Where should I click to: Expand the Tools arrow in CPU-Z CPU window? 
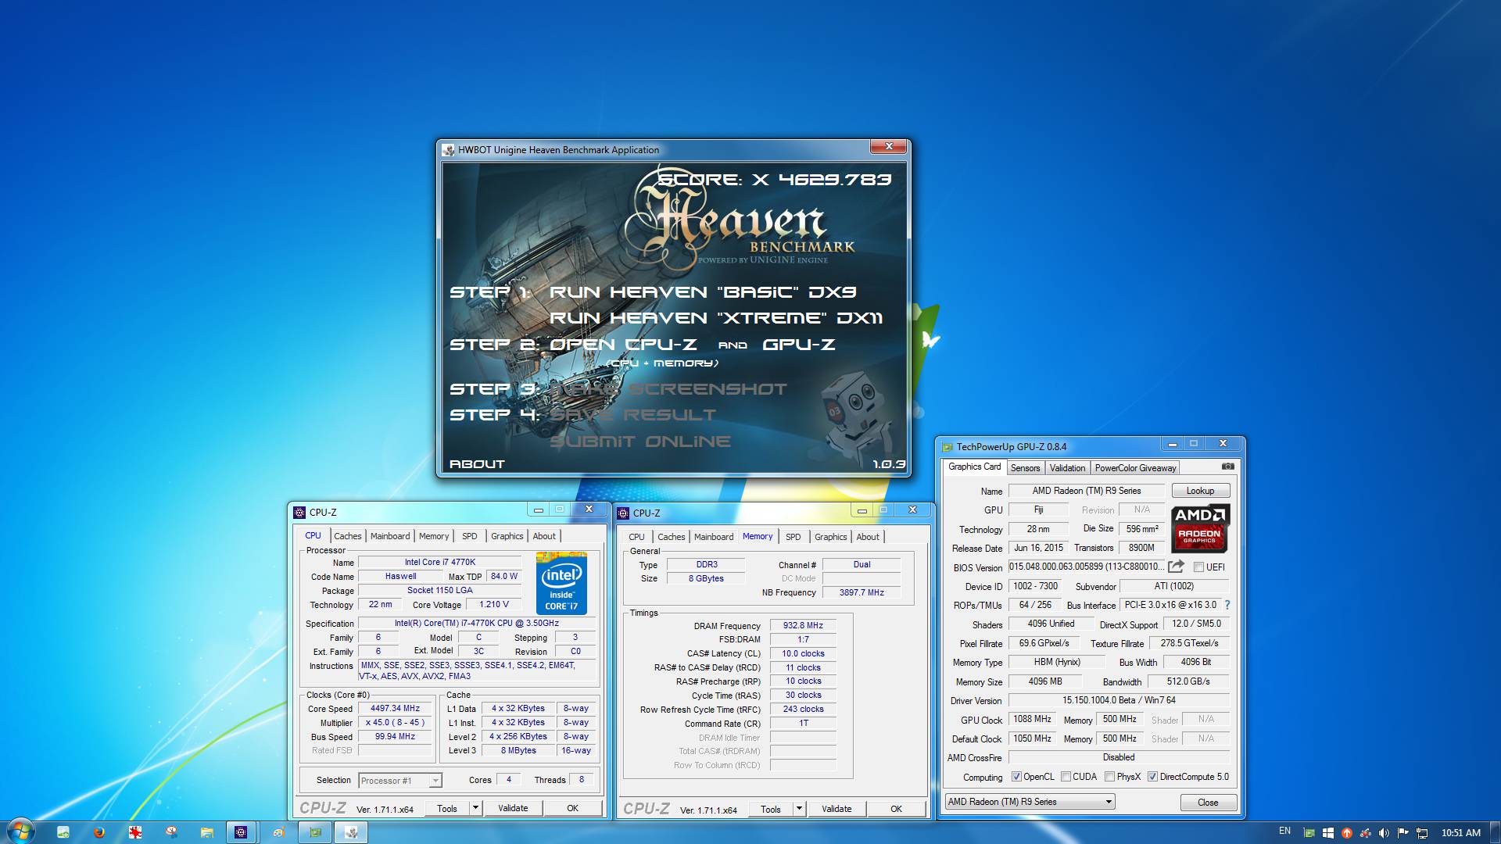point(475,808)
